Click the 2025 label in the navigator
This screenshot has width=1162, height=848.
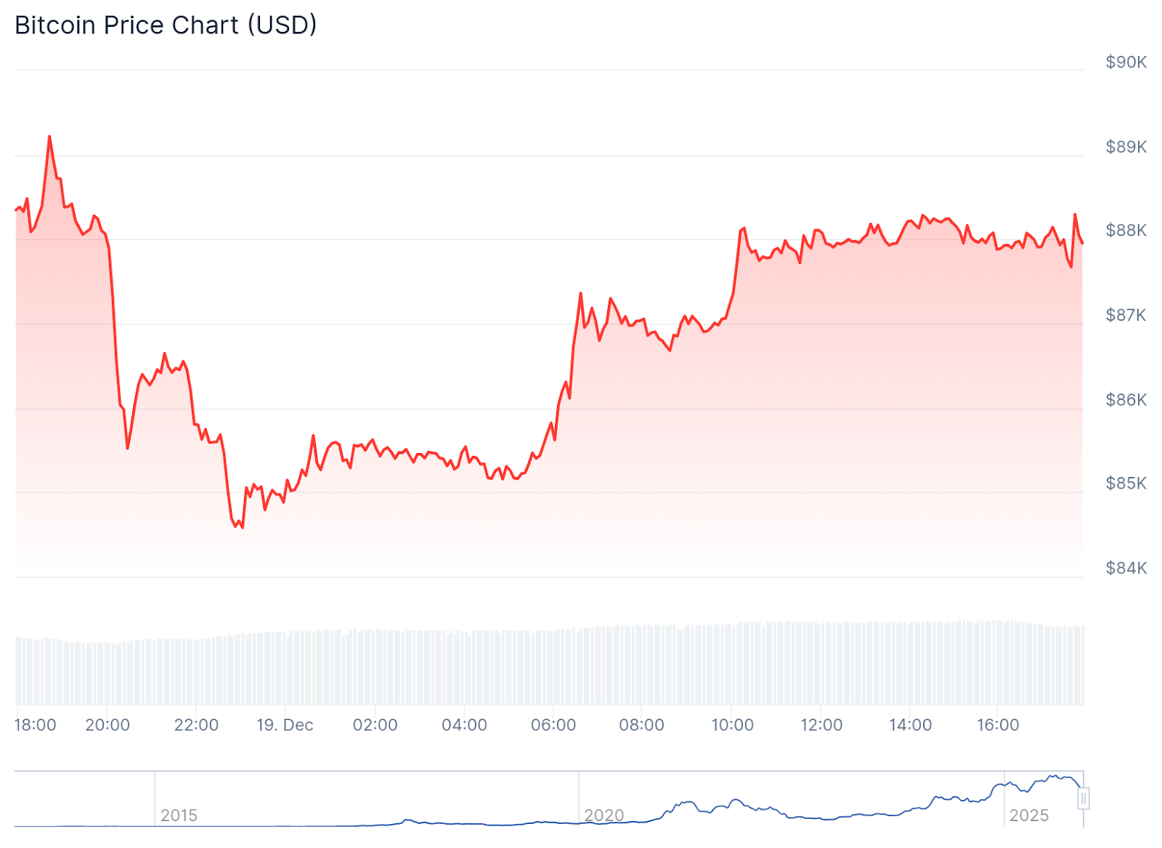click(x=1028, y=815)
